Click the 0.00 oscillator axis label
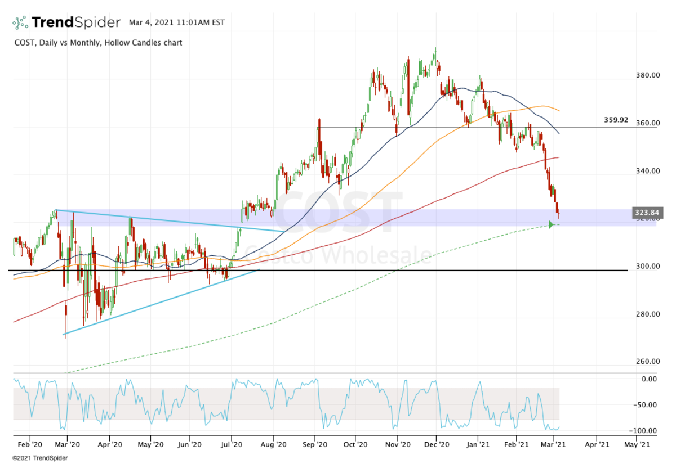676x464 pixels. pyautogui.click(x=649, y=379)
